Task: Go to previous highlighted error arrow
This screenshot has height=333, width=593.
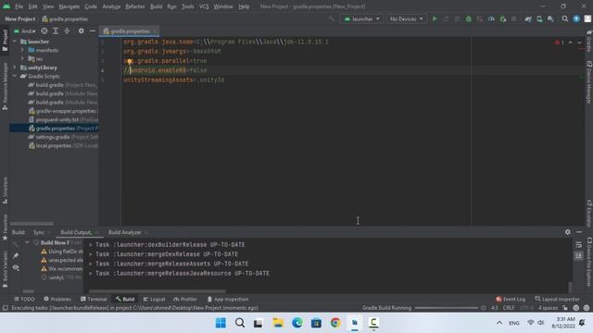Action: point(571,43)
